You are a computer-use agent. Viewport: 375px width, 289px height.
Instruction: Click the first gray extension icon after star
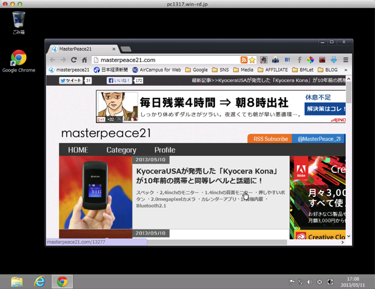coord(264,60)
